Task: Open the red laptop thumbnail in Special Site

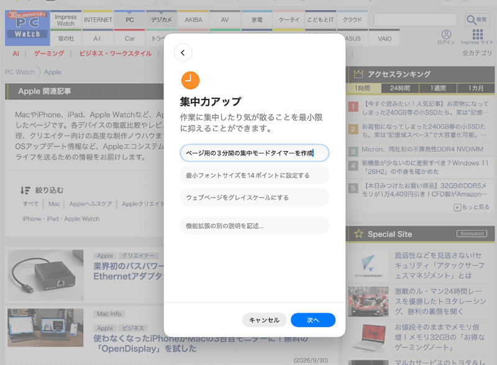Action: pyautogui.click(x=368, y=337)
